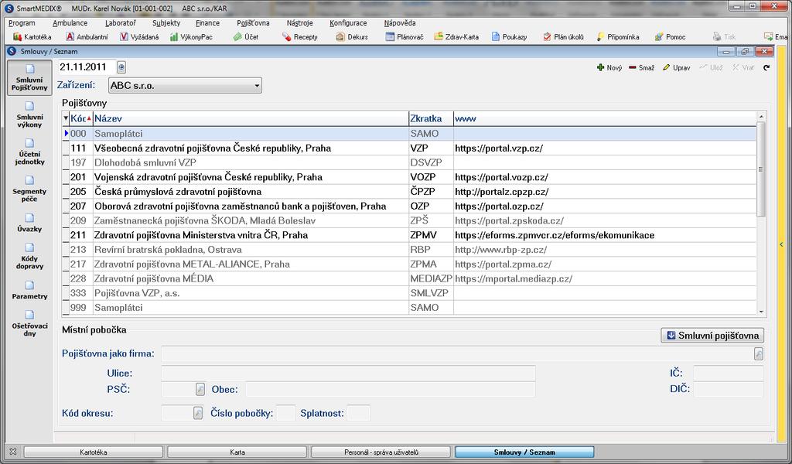Screen dimensions: 792x464
Task: Switch to the Smlouvy / Seznam tab
Action: click(524, 452)
